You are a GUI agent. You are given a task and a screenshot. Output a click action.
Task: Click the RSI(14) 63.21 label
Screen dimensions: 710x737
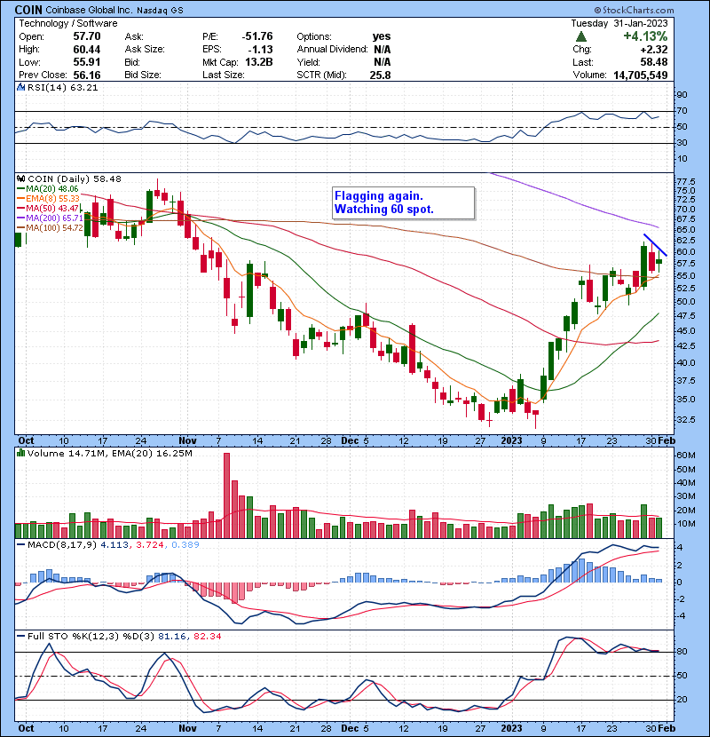tap(62, 87)
